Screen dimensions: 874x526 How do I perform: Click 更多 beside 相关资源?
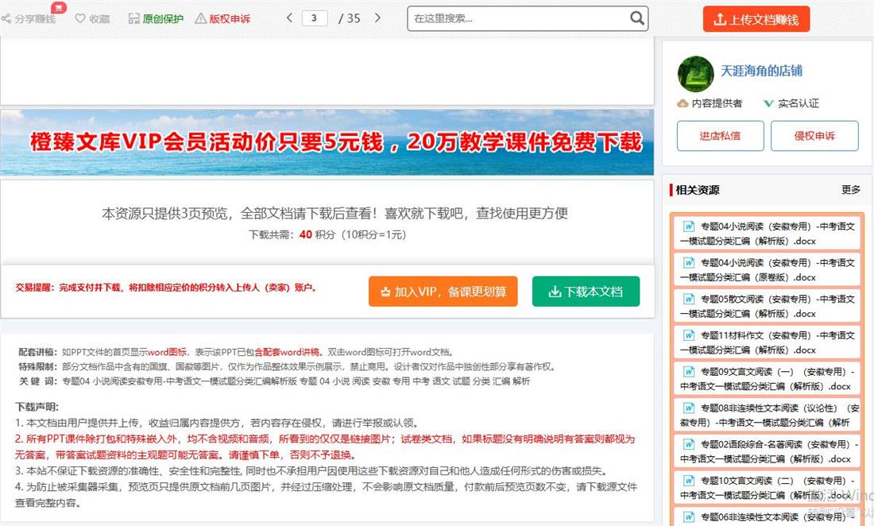click(x=851, y=190)
